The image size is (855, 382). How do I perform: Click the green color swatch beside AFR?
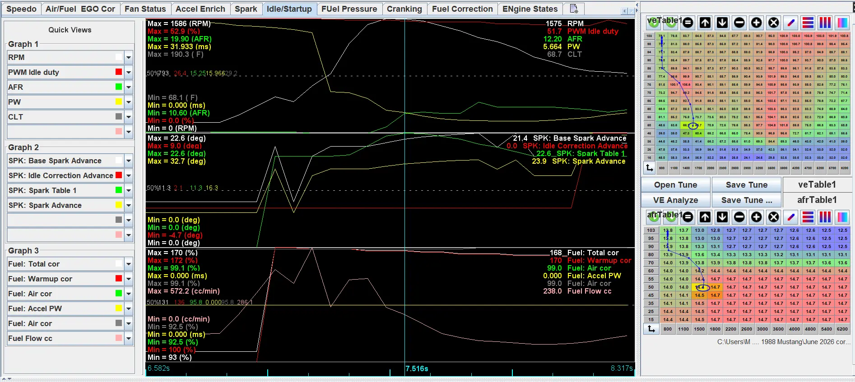[x=119, y=87]
